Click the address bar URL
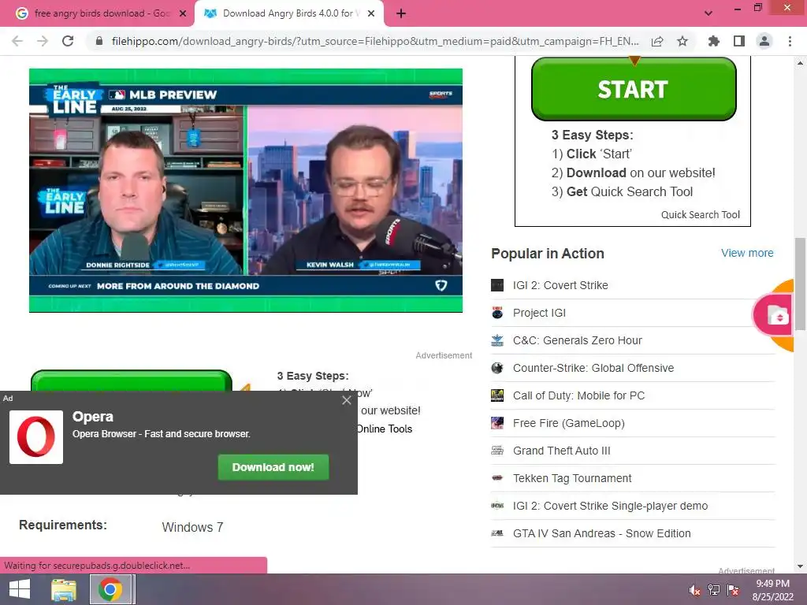Screen dimensions: 807x605 click(x=375, y=41)
